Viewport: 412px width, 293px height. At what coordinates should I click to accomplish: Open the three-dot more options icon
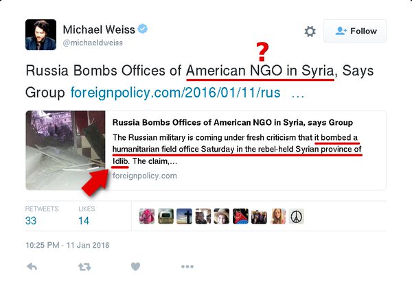187,267
